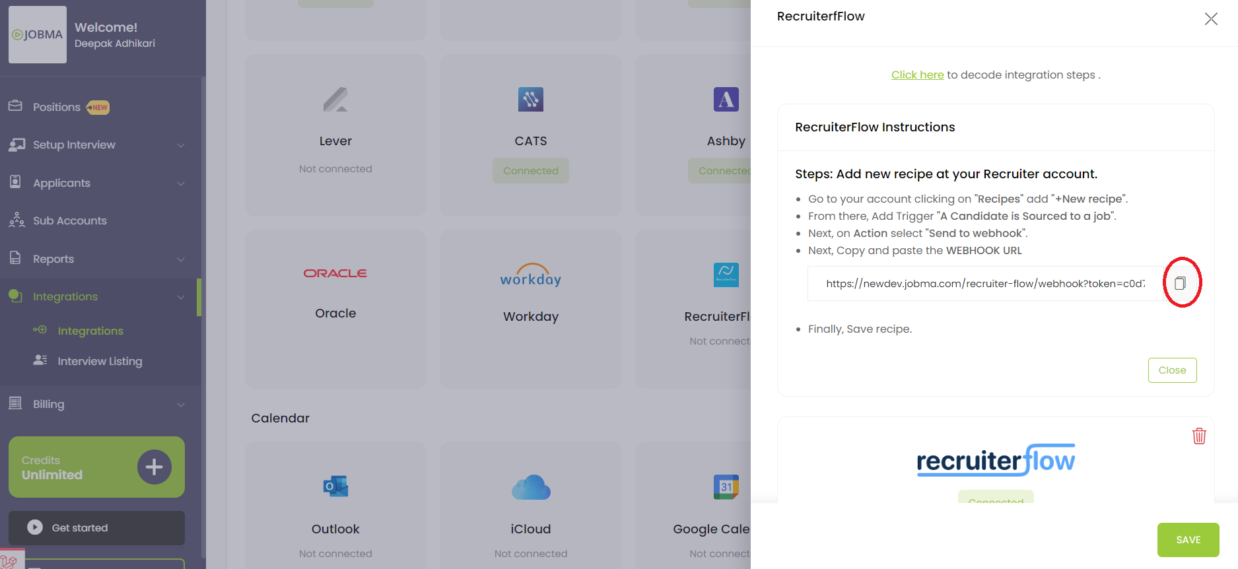The height and width of the screenshot is (569, 1238).
Task: Expand the Setup Interview menu
Action: 74,145
